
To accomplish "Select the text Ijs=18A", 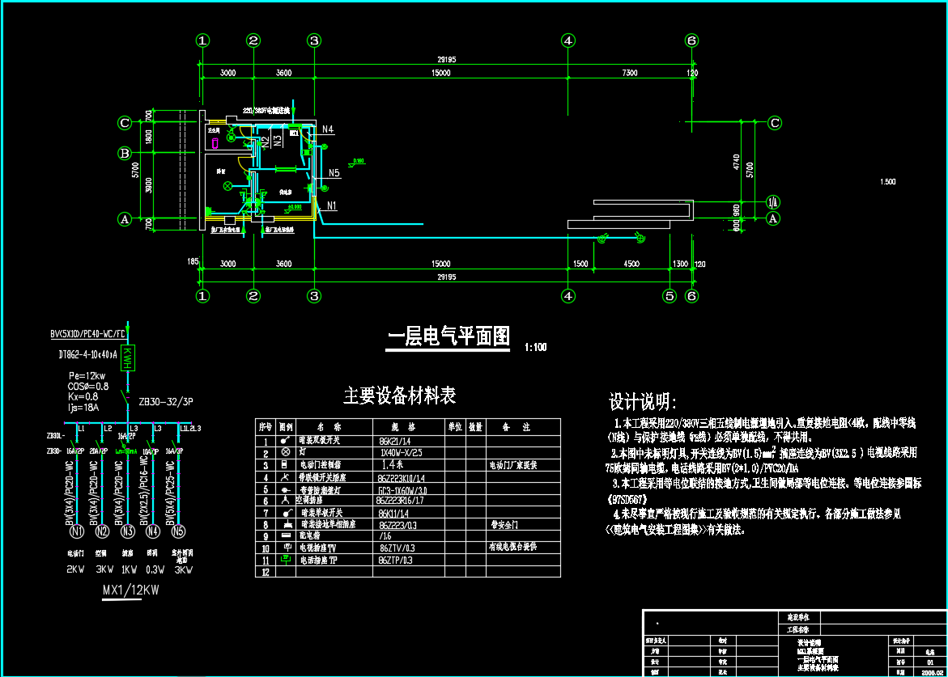I will click(x=83, y=408).
